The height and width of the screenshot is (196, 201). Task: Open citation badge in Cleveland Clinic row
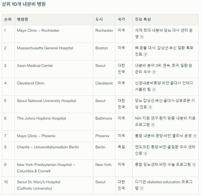[x=154, y=90]
